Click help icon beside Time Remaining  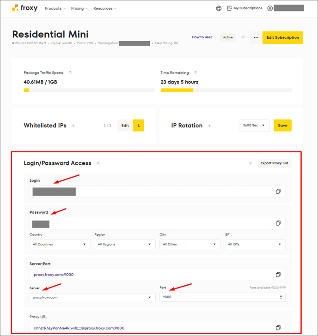[195, 72]
